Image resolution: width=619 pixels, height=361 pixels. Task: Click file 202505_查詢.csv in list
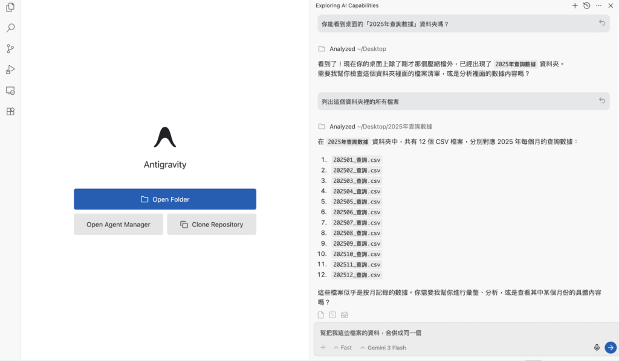(357, 202)
